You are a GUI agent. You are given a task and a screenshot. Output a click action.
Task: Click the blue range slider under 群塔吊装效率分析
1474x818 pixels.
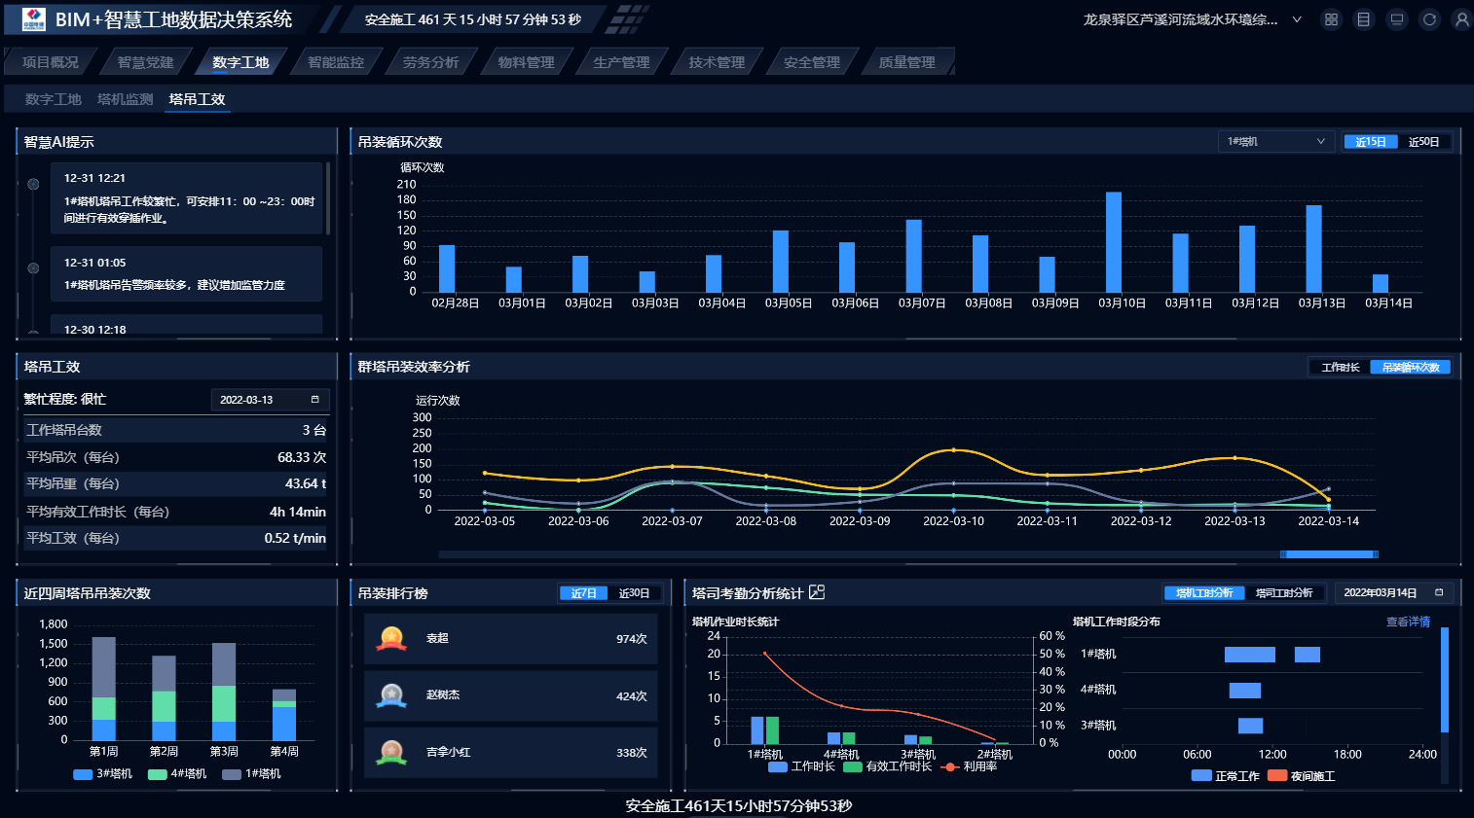pos(1329,554)
